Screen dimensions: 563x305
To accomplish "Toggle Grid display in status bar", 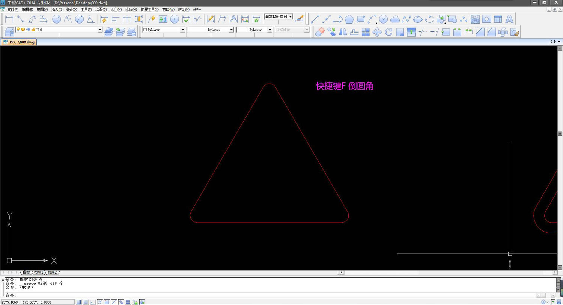I will point(86,302).
